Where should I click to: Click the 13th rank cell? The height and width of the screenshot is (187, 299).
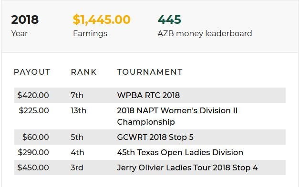point(78,110)
